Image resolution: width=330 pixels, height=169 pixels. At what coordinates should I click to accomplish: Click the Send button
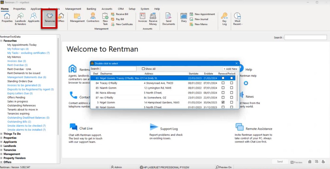click(x=280, y=162)
